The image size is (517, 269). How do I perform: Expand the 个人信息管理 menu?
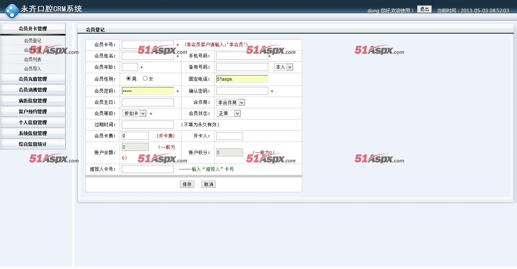click(33, 122)
